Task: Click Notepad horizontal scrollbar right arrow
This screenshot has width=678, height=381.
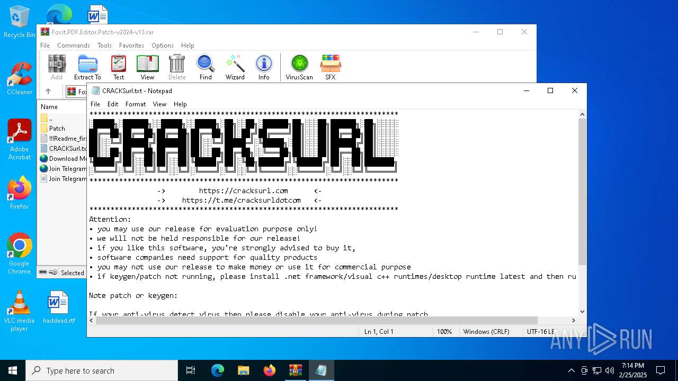Action: click(x=574, y=320)
